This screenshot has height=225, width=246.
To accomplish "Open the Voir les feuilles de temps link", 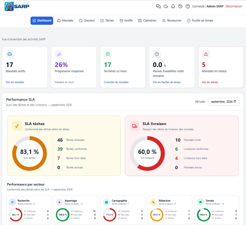I will pyautogui.click(x=167, y=82).
